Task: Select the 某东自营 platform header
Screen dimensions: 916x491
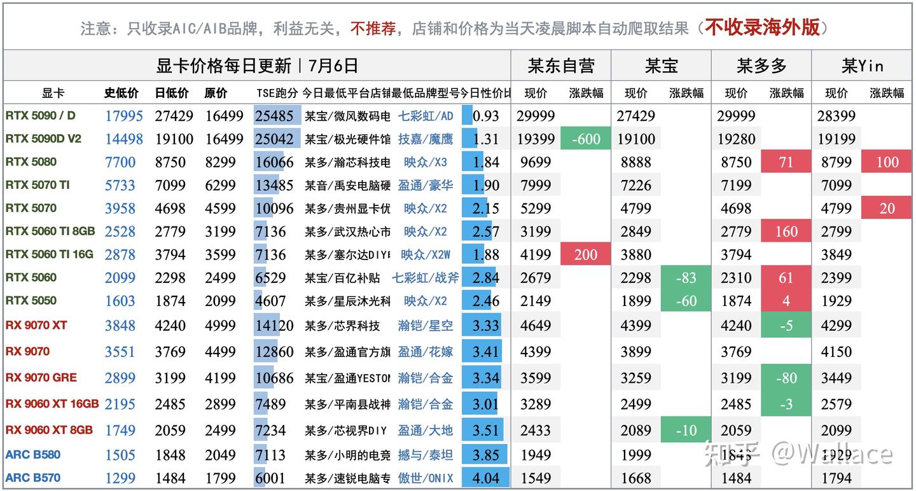Action: tap(561, 66)
